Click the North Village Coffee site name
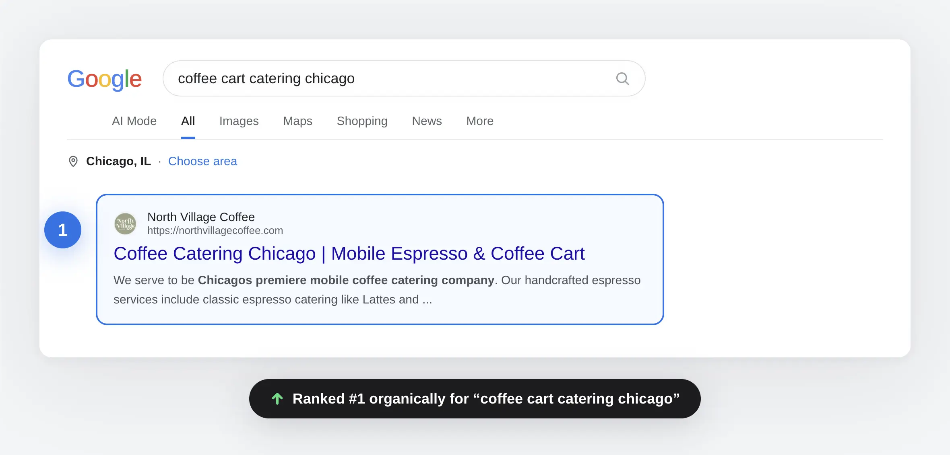This screenshot has height=455, width=950. (201, 217)
